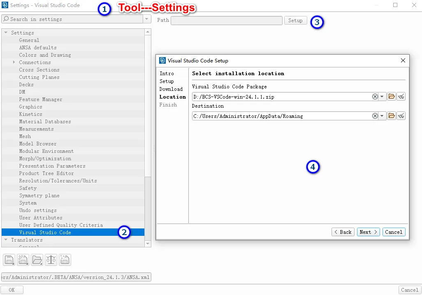
Task: Select Graphics settings
Action: pos(31,107)
